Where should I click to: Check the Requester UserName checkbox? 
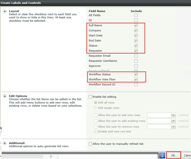tap(136, 61)
